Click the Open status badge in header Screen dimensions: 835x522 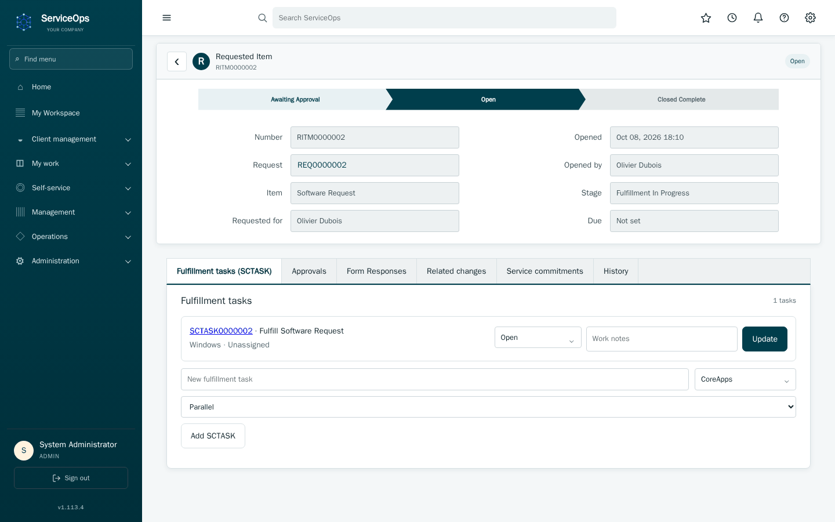click(x=797, y=61)
